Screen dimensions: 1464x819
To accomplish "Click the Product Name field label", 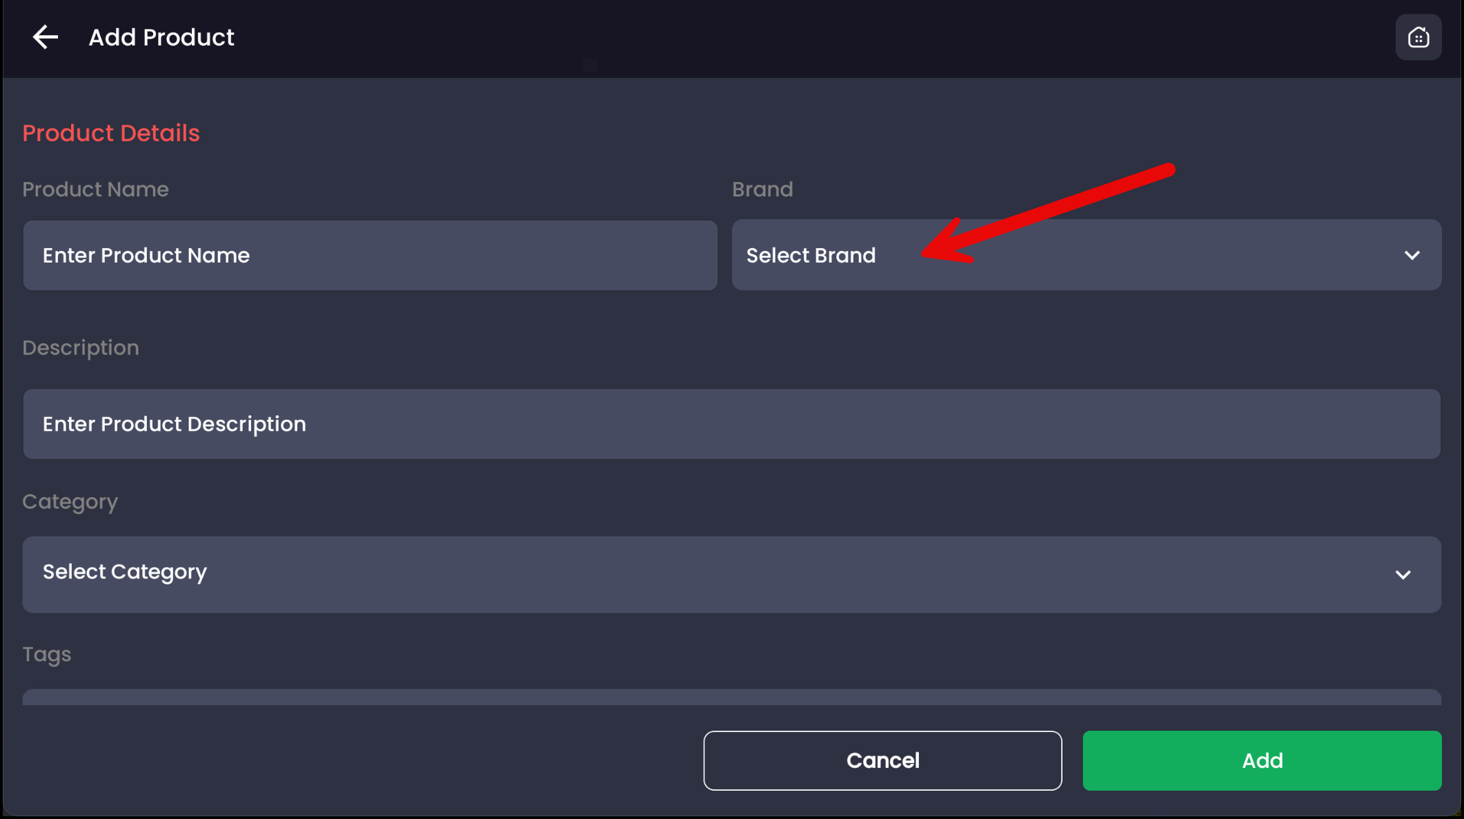I will [95, 190].
